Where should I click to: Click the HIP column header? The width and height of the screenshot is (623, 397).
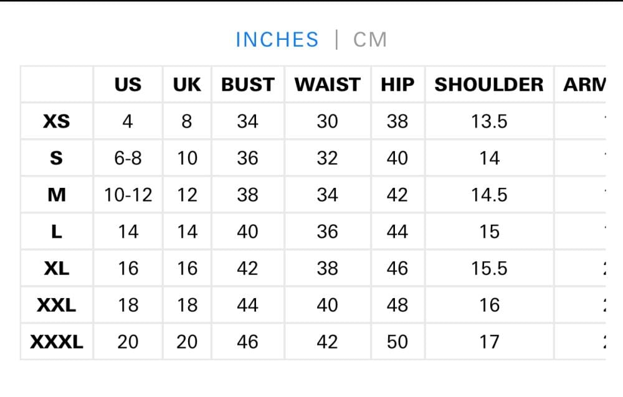(x=397, y=85)
